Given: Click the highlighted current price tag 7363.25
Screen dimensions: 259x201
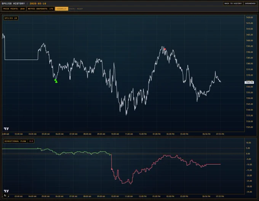Looking at the screenshot, I should (249, 83).
